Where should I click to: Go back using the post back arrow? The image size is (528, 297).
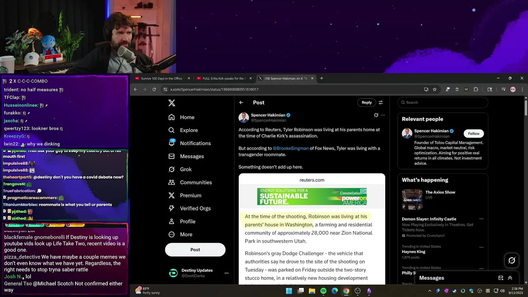241,103
